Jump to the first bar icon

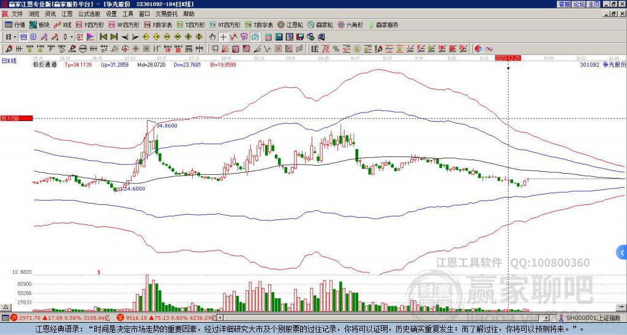103,37
